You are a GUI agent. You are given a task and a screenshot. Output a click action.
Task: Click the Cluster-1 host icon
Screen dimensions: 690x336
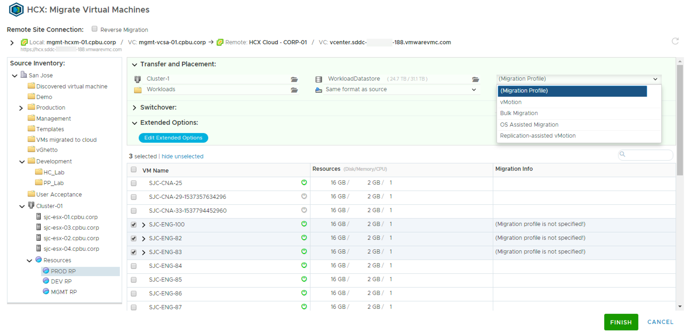tap(137, 79)
